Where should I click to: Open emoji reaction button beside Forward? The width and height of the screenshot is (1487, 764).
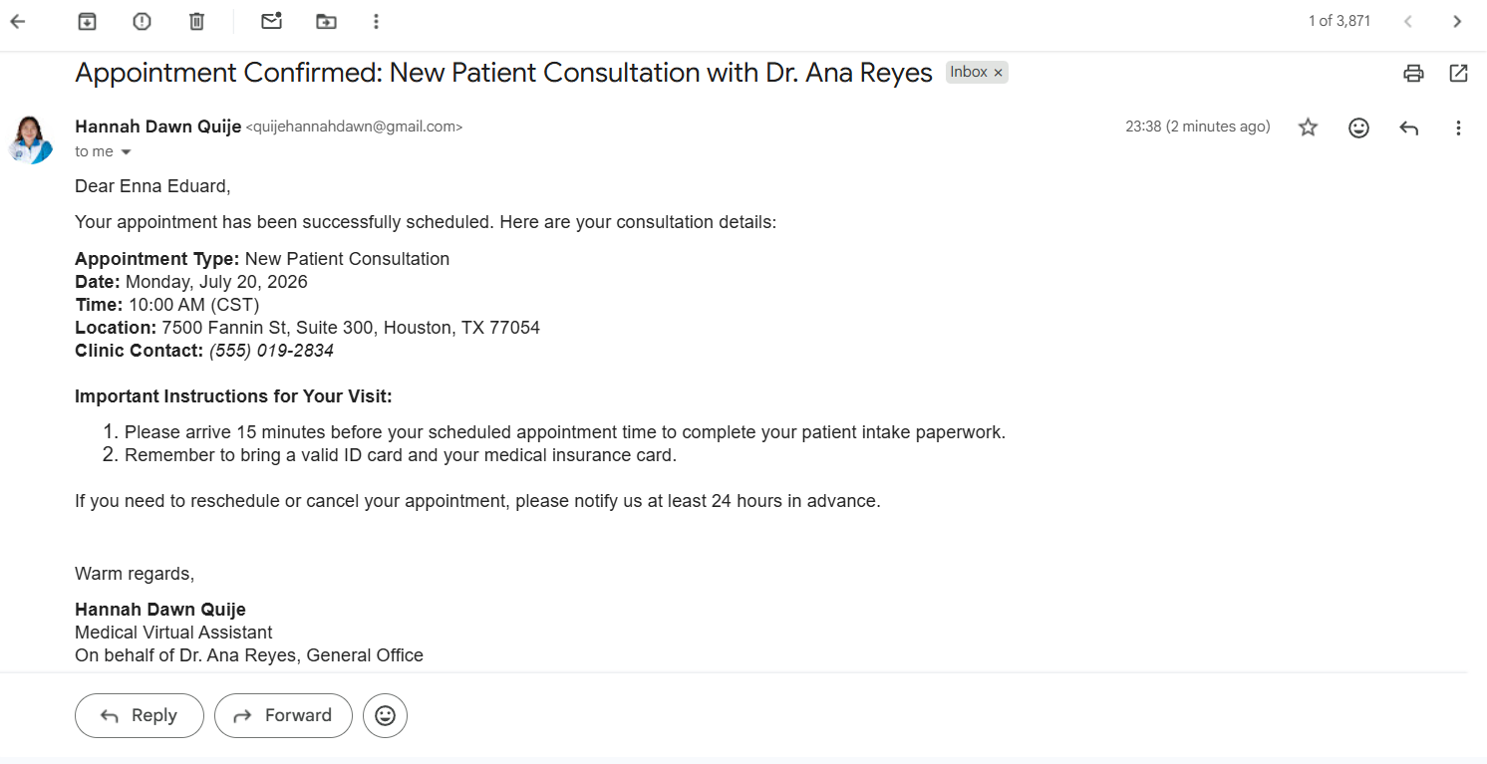click(x=385, y=715)
